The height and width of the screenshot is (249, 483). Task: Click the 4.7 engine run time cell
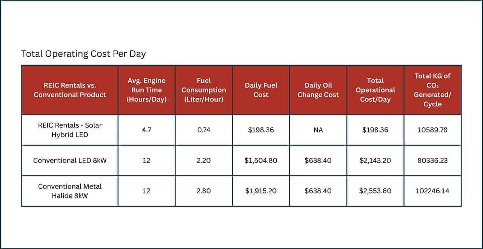[146, 130]
